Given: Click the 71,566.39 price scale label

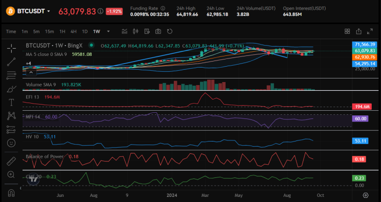Looking at the screenshot, I should pyautogui.click(x=365, y=45).
